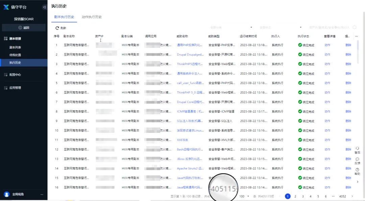
Task: Delete row 16 with the 删除 link
Action: click(348, 187)
